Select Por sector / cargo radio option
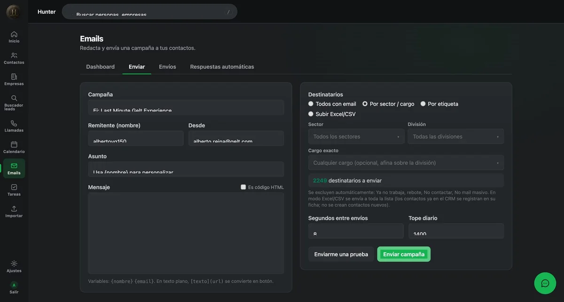This screenshot has height=302, width=564. click(x=365, y=104)
